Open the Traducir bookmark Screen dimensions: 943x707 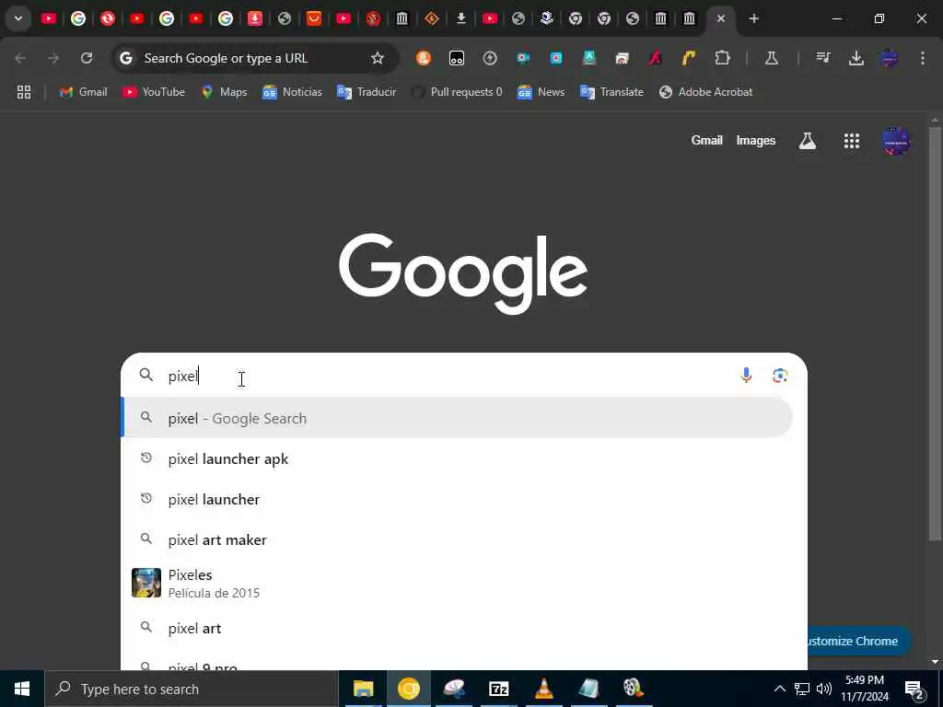point(367,92)
